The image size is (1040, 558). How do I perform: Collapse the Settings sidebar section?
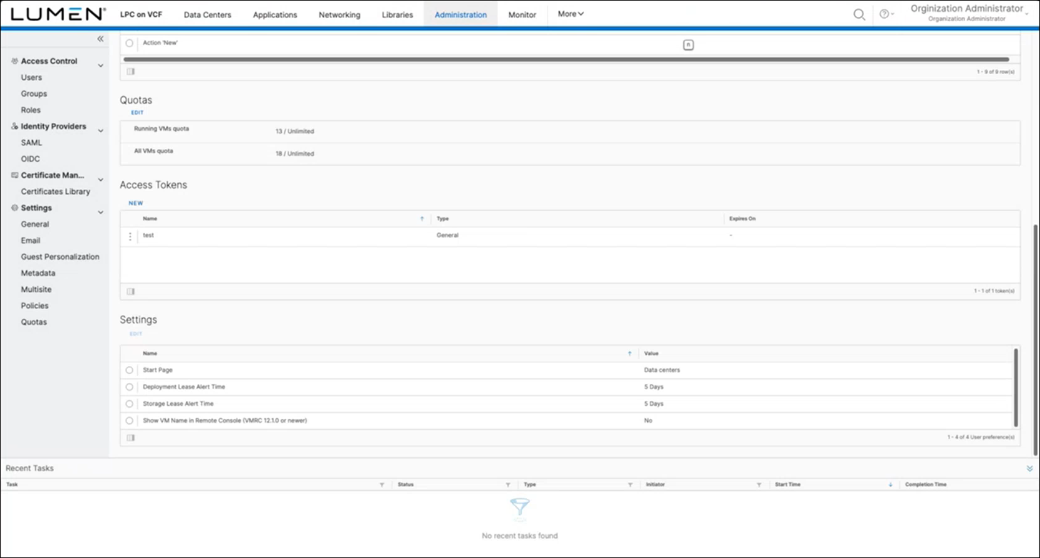(100, 212)
